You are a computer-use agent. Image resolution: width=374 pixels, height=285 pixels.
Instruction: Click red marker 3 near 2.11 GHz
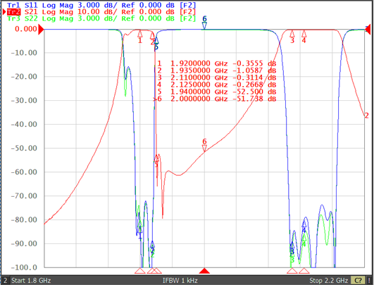[x=292, y=33]
